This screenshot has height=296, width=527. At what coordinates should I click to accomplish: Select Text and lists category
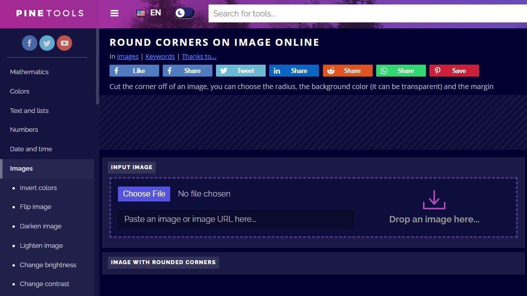pyautogui.click(x=29, y=110)
